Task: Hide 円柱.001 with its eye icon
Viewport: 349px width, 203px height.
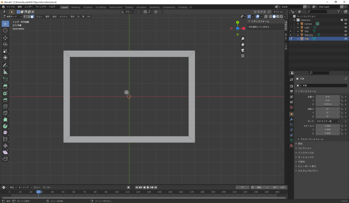Action: (346, 35)
